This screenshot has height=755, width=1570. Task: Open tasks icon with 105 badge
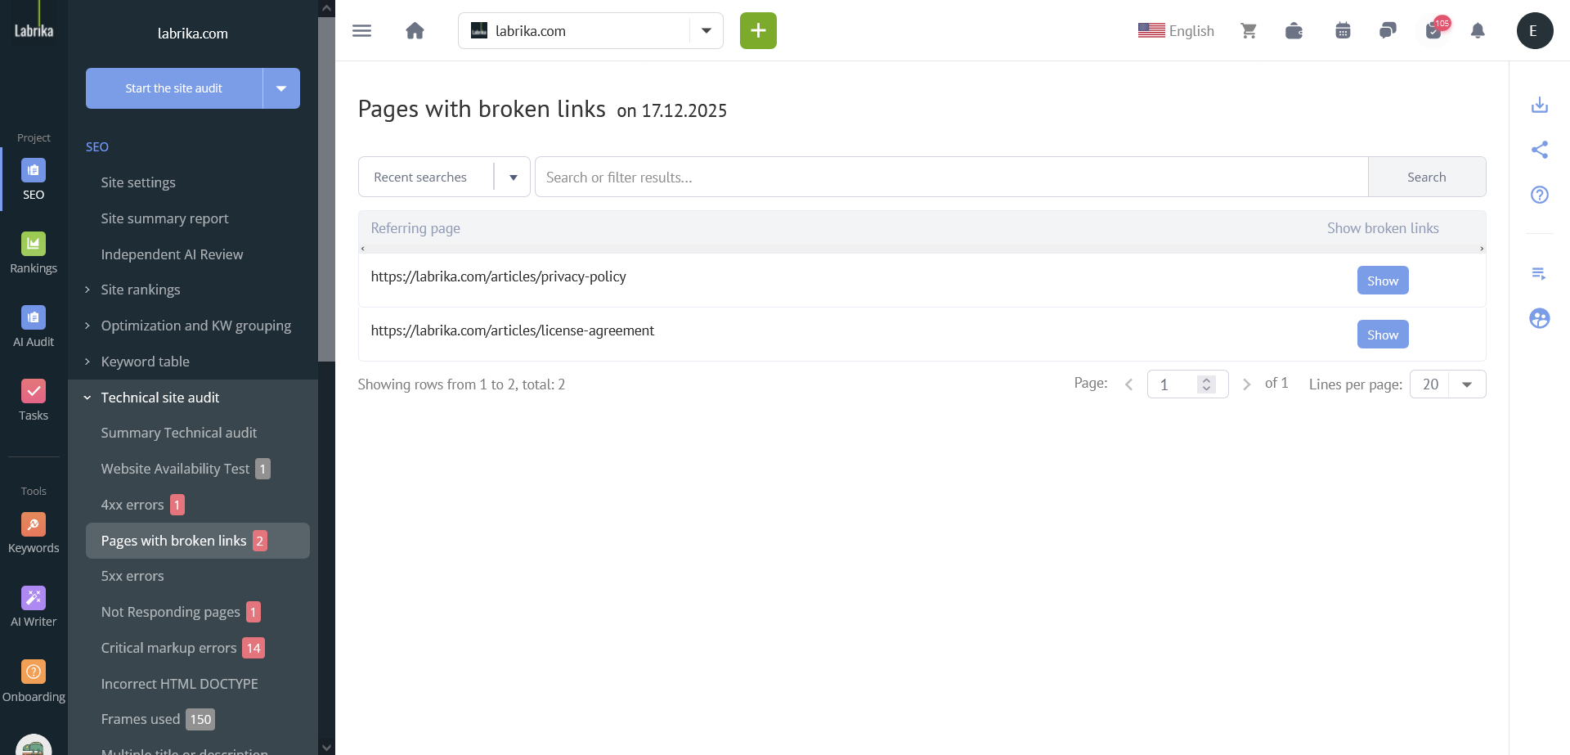point(1433,31)
